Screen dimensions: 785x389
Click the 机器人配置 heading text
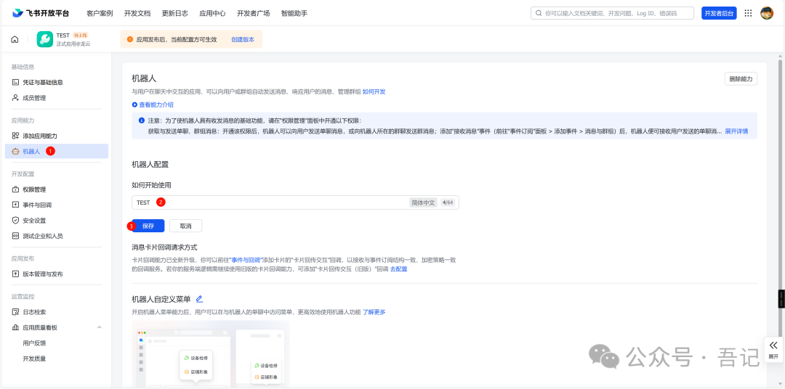(x=150, y=164)
